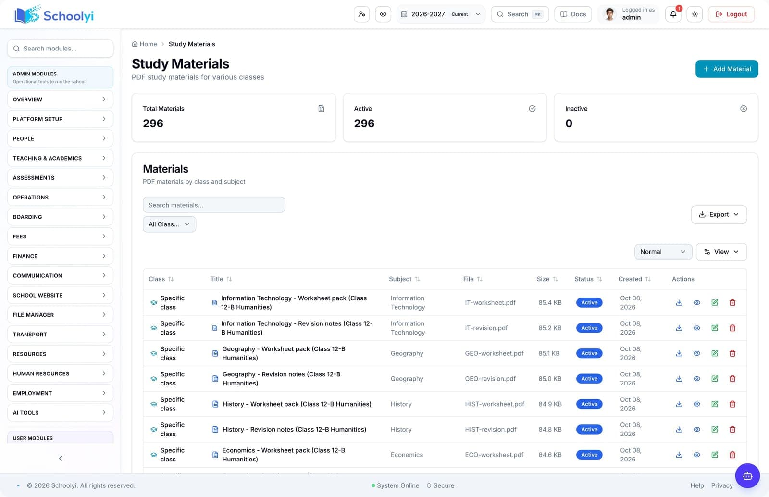
Task: Open the Privacy footer link
Action: point(722,486)
